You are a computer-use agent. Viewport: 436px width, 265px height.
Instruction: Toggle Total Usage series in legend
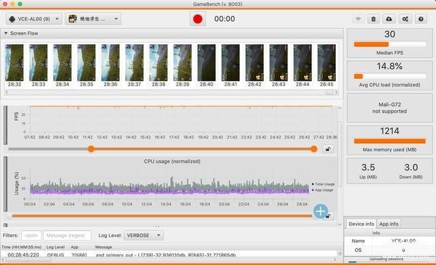(x=323, y=184)
